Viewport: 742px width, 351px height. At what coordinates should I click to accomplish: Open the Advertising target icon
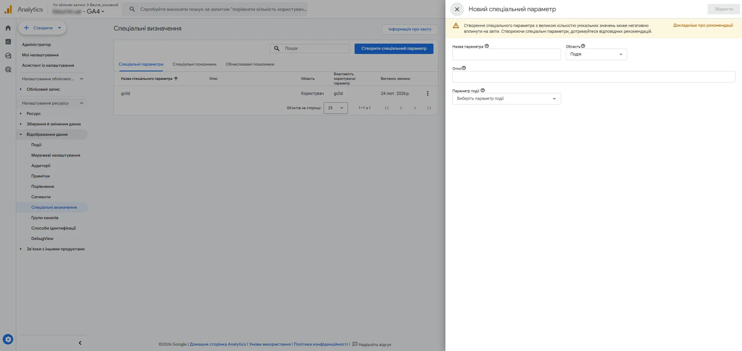point(8,69)
